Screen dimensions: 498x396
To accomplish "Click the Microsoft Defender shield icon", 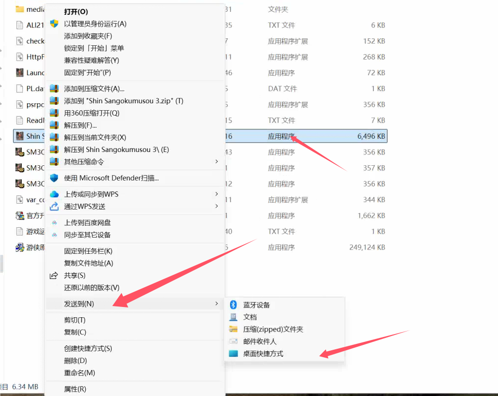I will (x=54, y=178).
